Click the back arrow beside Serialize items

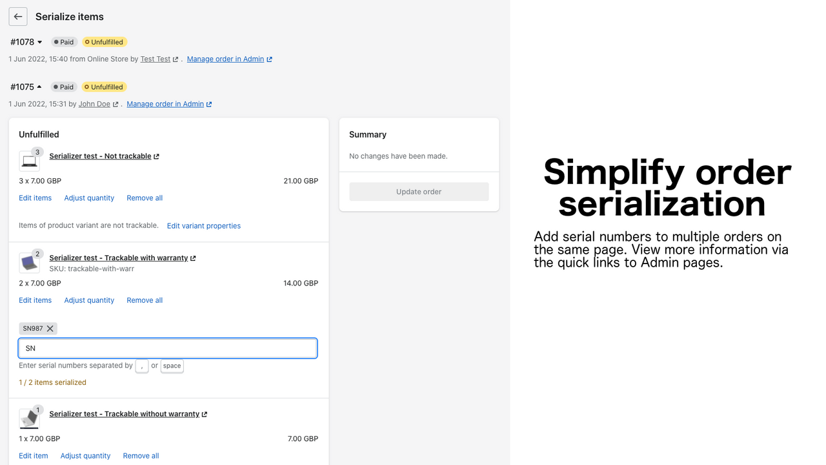click(x=17, y=16)
